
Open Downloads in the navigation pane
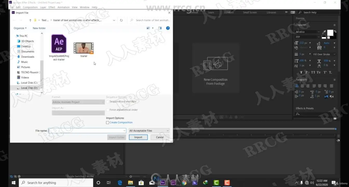point(25,57)
